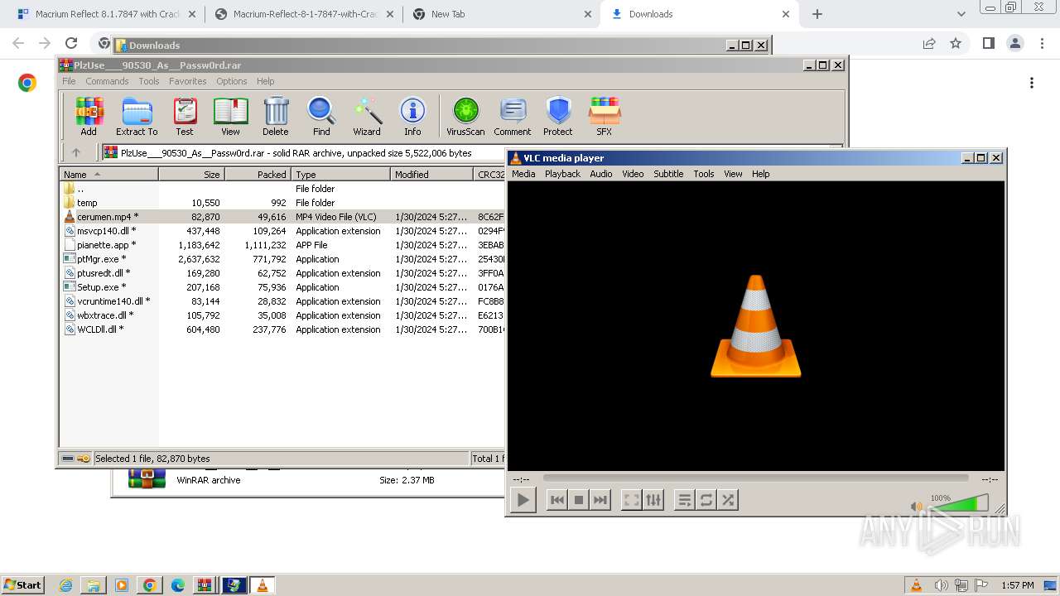1060x596 pixels.
Task: Run Test on the archive
Action: [185, 116]
